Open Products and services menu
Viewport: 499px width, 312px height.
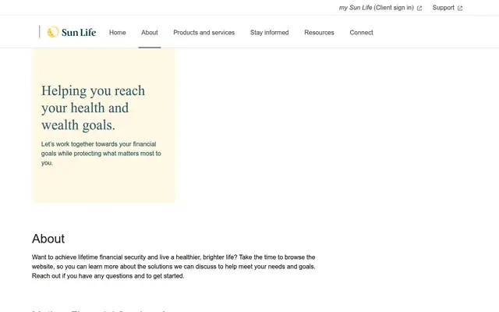click(204, 33)
